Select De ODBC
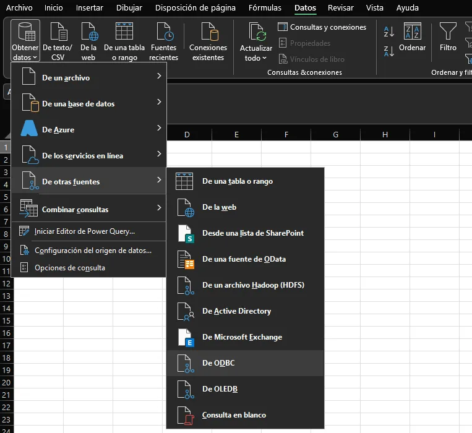This screenshot has height=433, width=472. 246,363
